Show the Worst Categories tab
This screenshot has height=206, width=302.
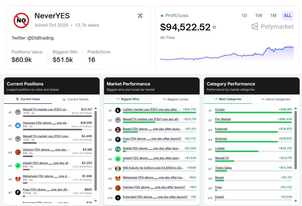click(x=276, y=99)
